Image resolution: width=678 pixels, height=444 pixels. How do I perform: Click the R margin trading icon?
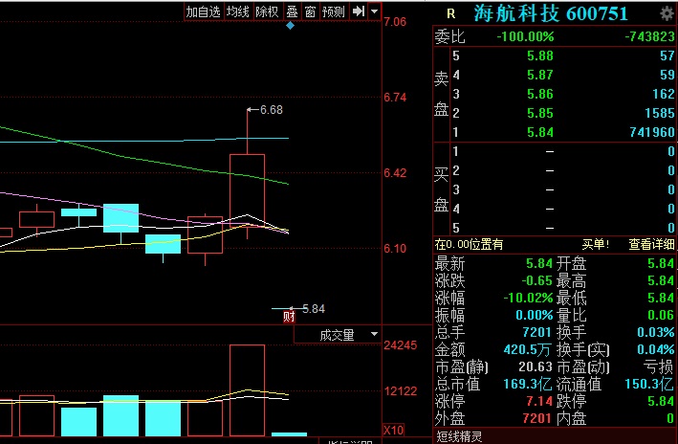[x=451, y=12]
